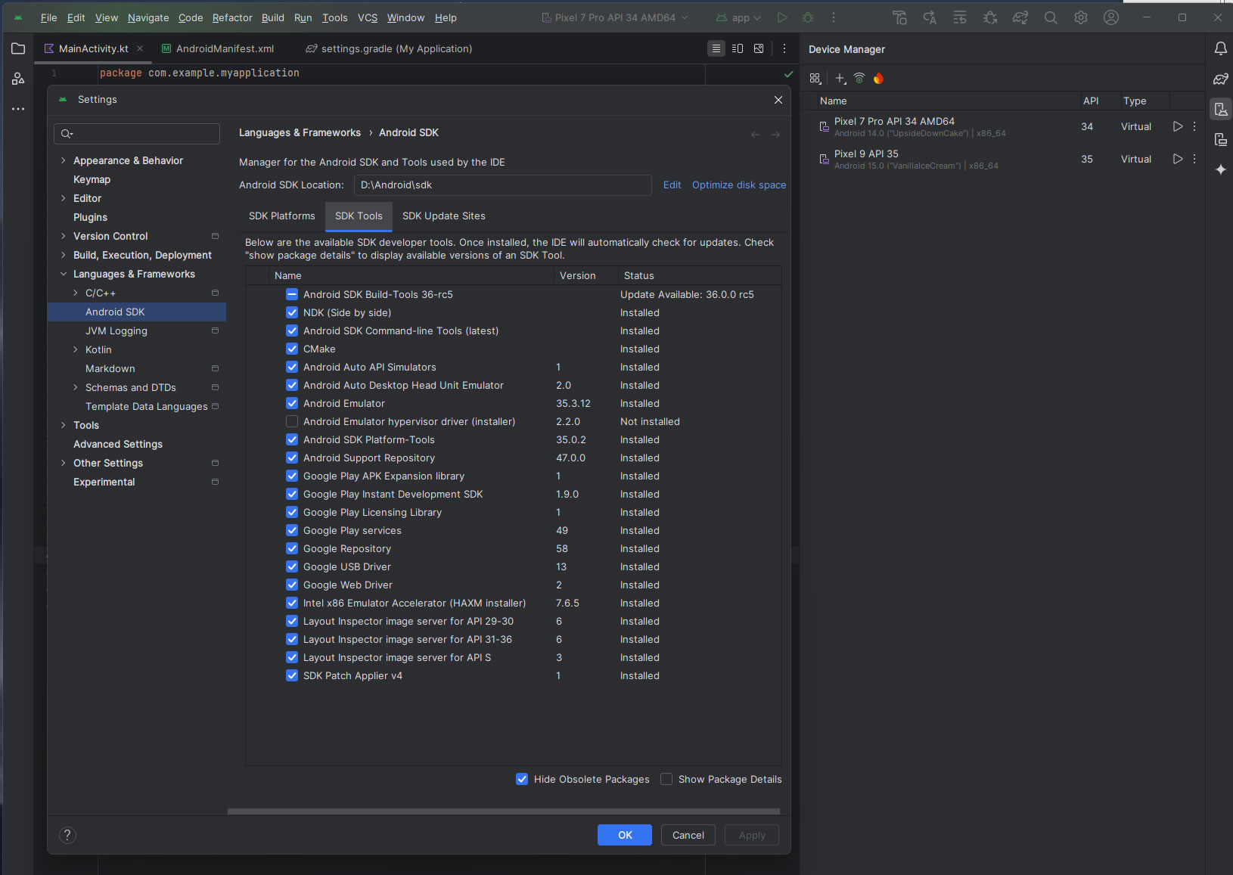Check Android Emulator hypervisor driver (installer)

[292, 421]
